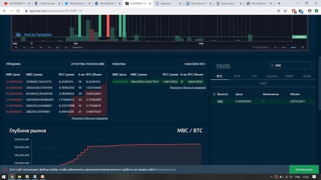Click the green circle icon at toolbar end
The width and height of the screenshot is (321, 180).
(x=316, y=11)
